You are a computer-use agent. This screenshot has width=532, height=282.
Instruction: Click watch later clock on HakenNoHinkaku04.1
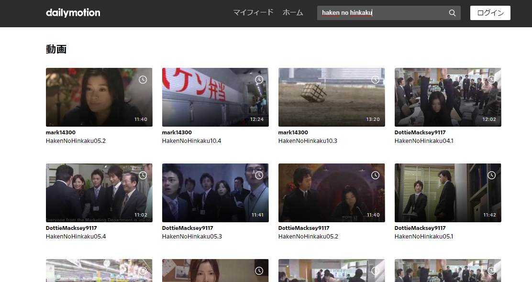[492, 80]
